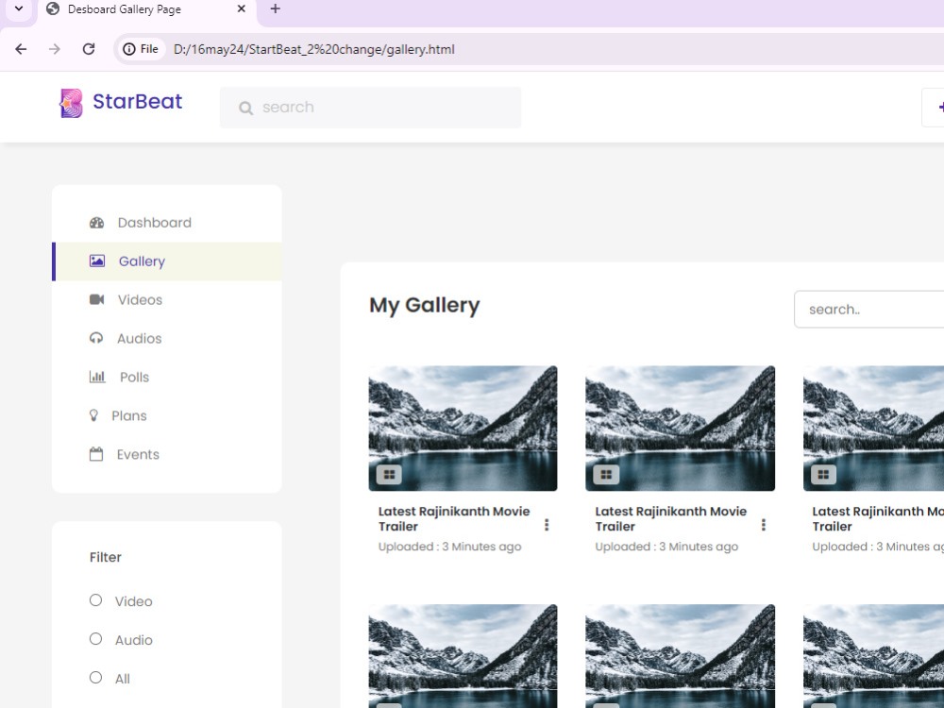Screen dimensions: 944x708
Task: Open a new browser tab with plus
Action: (x=275, y=9)
